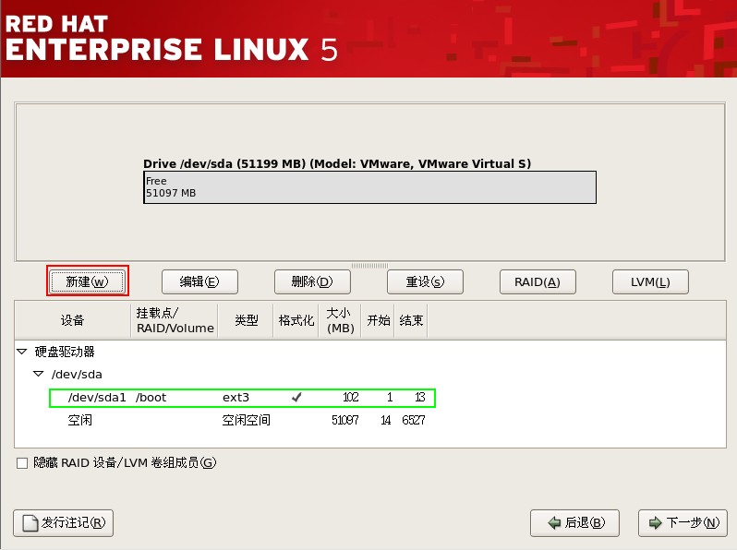Open the LVM(L) setup button
Image resolution: width=737 pixels, height=550 pixels.
click(x=650, y=281)
